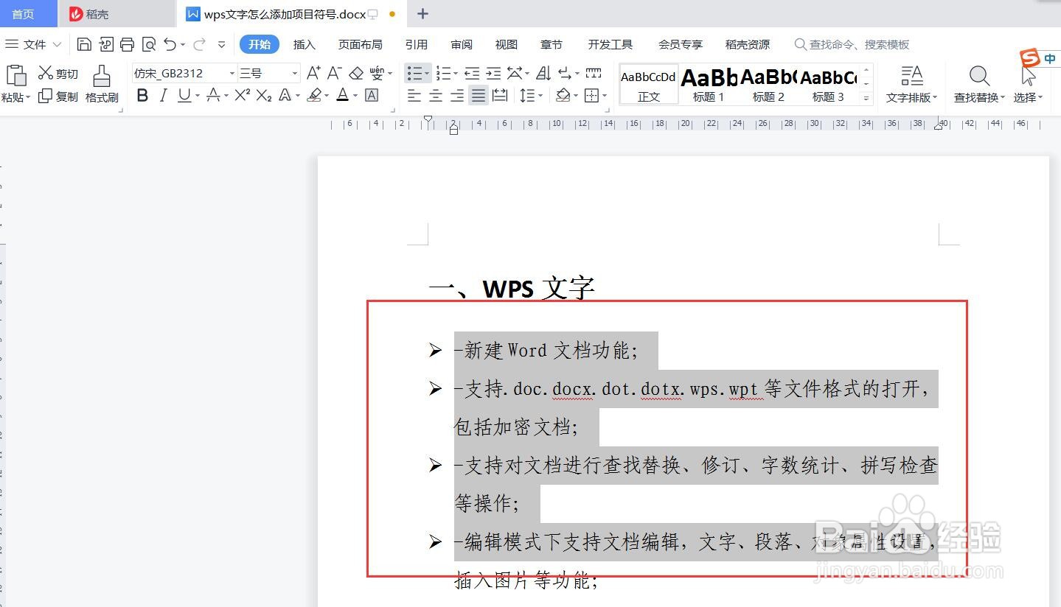Click the 文字排版 text layout icon
The height and width of the screenshot is (607, 1061).
click(911, 83)
